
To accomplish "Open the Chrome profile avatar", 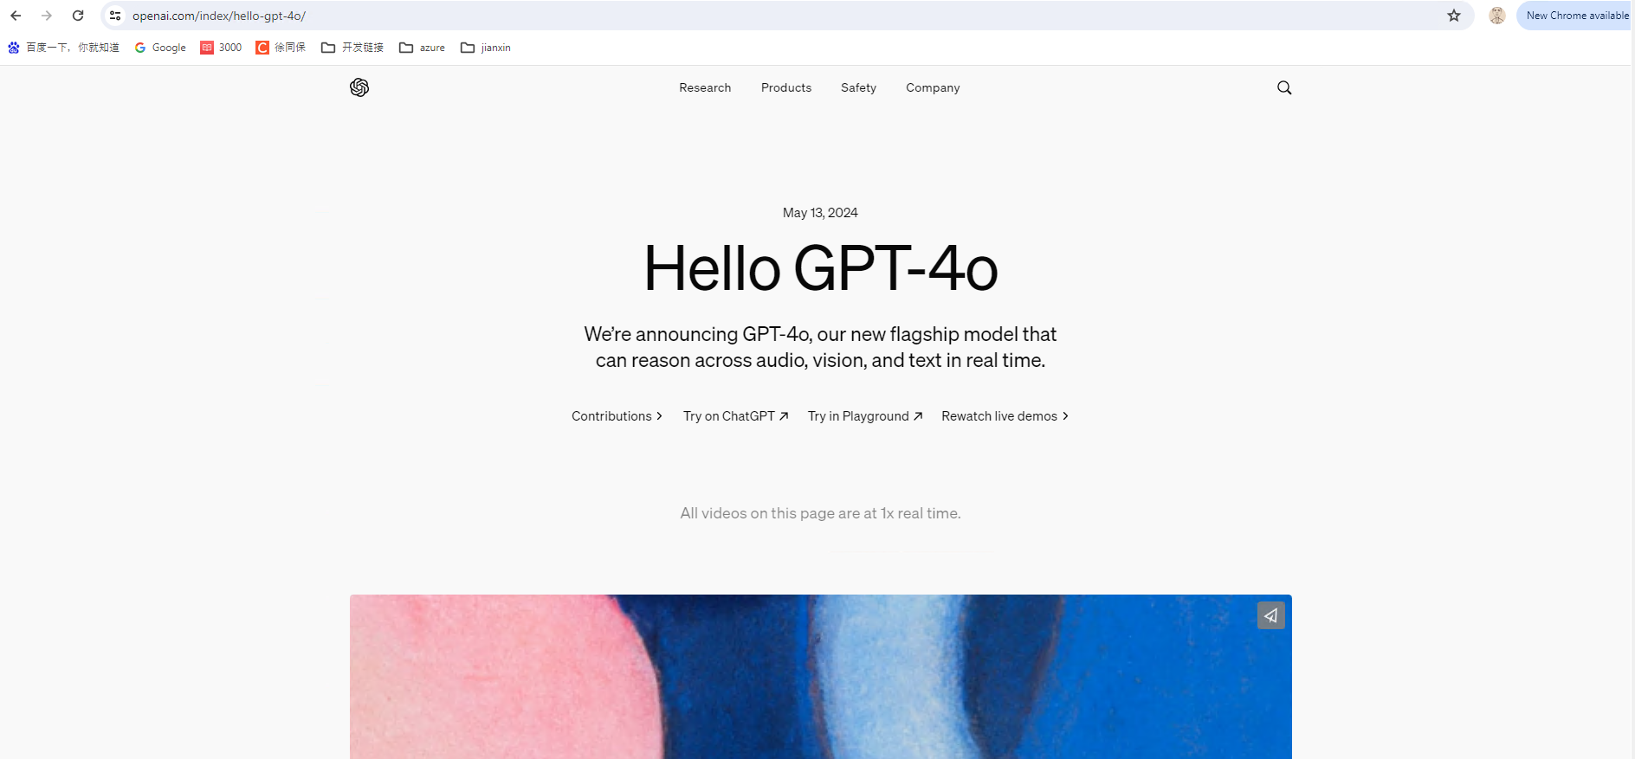I will coord(1497,16).
